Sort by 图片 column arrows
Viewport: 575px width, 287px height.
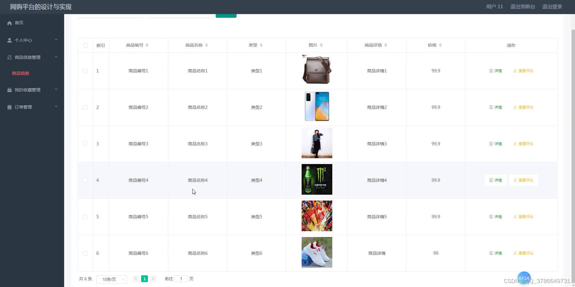click(x=321, y=45)
